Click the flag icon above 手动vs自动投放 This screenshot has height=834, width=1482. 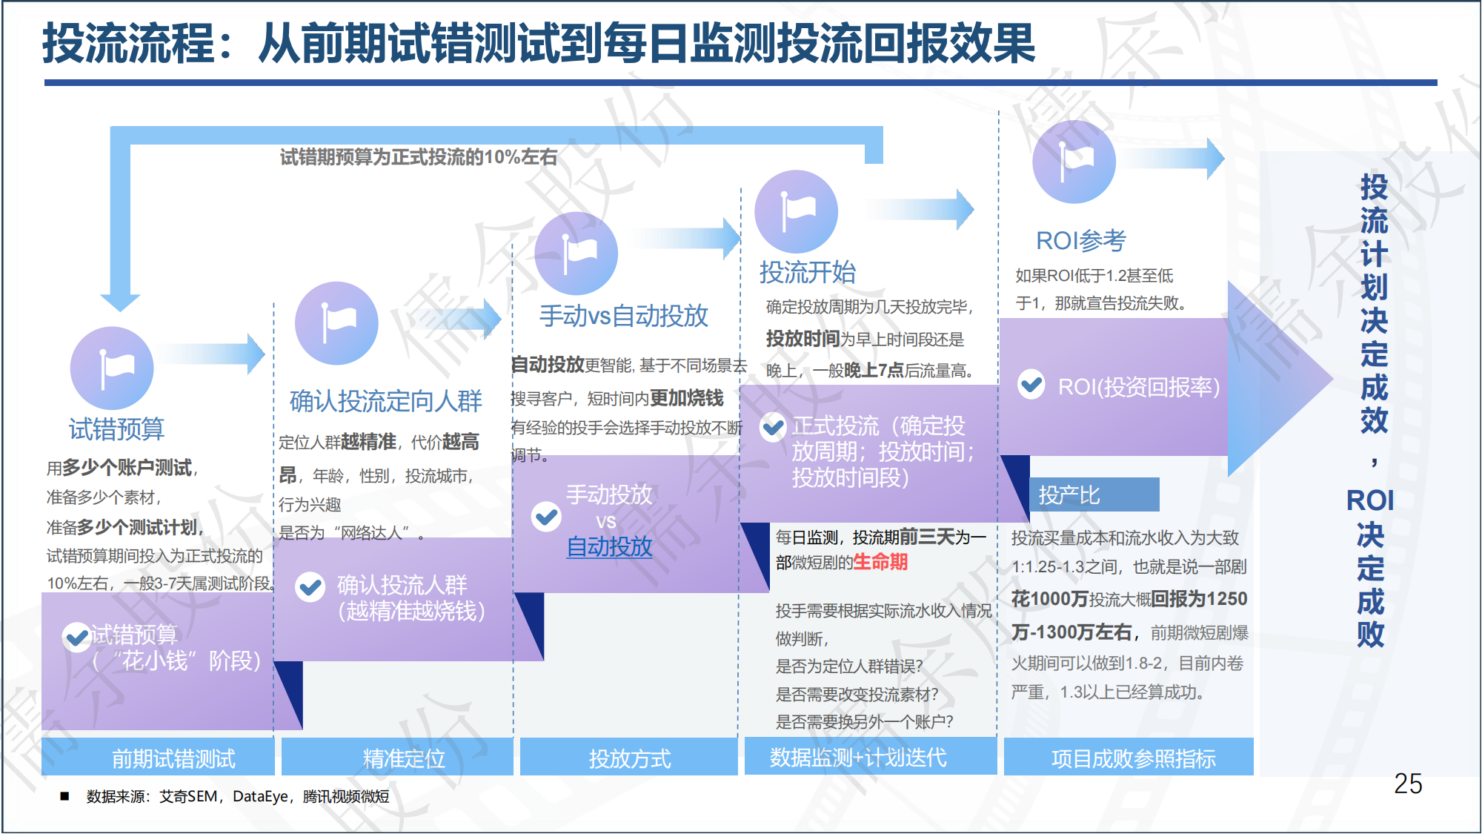(576, 254)
